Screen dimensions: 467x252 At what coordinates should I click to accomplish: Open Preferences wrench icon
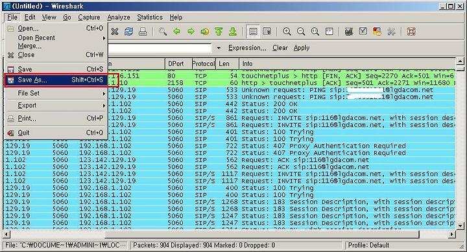[391, 32]
